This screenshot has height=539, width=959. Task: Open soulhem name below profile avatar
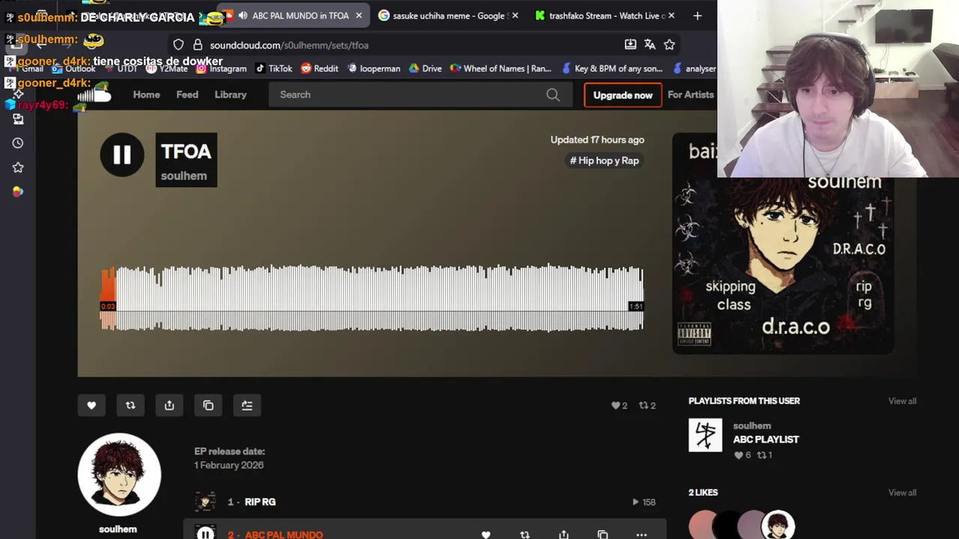coord(118,529)
